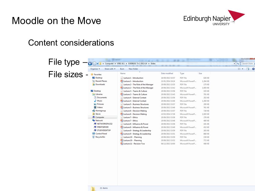255x191 pixels.
Task: Select Pictures library
Action: pos(100,104)
